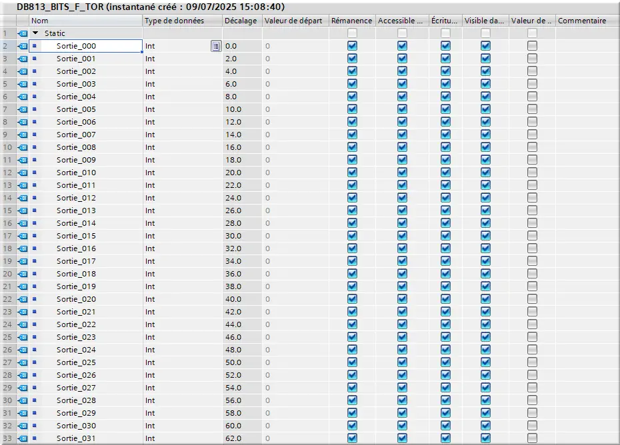The height and width of the screenshot is (445, 620).
Task: Select the Sortie_031 name cell
Action: pos(86,438)
